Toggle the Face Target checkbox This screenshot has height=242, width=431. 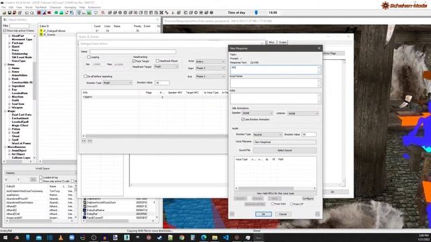tap(134, 61)
